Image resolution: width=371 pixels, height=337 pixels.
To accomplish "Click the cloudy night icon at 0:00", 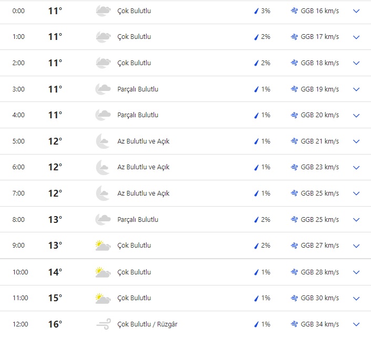I will click(103, 11).
